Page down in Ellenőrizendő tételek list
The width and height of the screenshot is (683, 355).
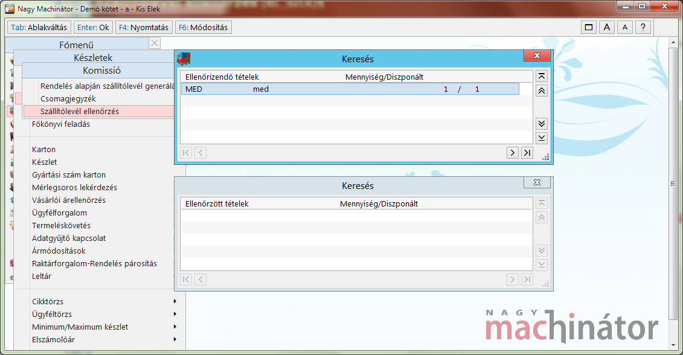[542, 124]
